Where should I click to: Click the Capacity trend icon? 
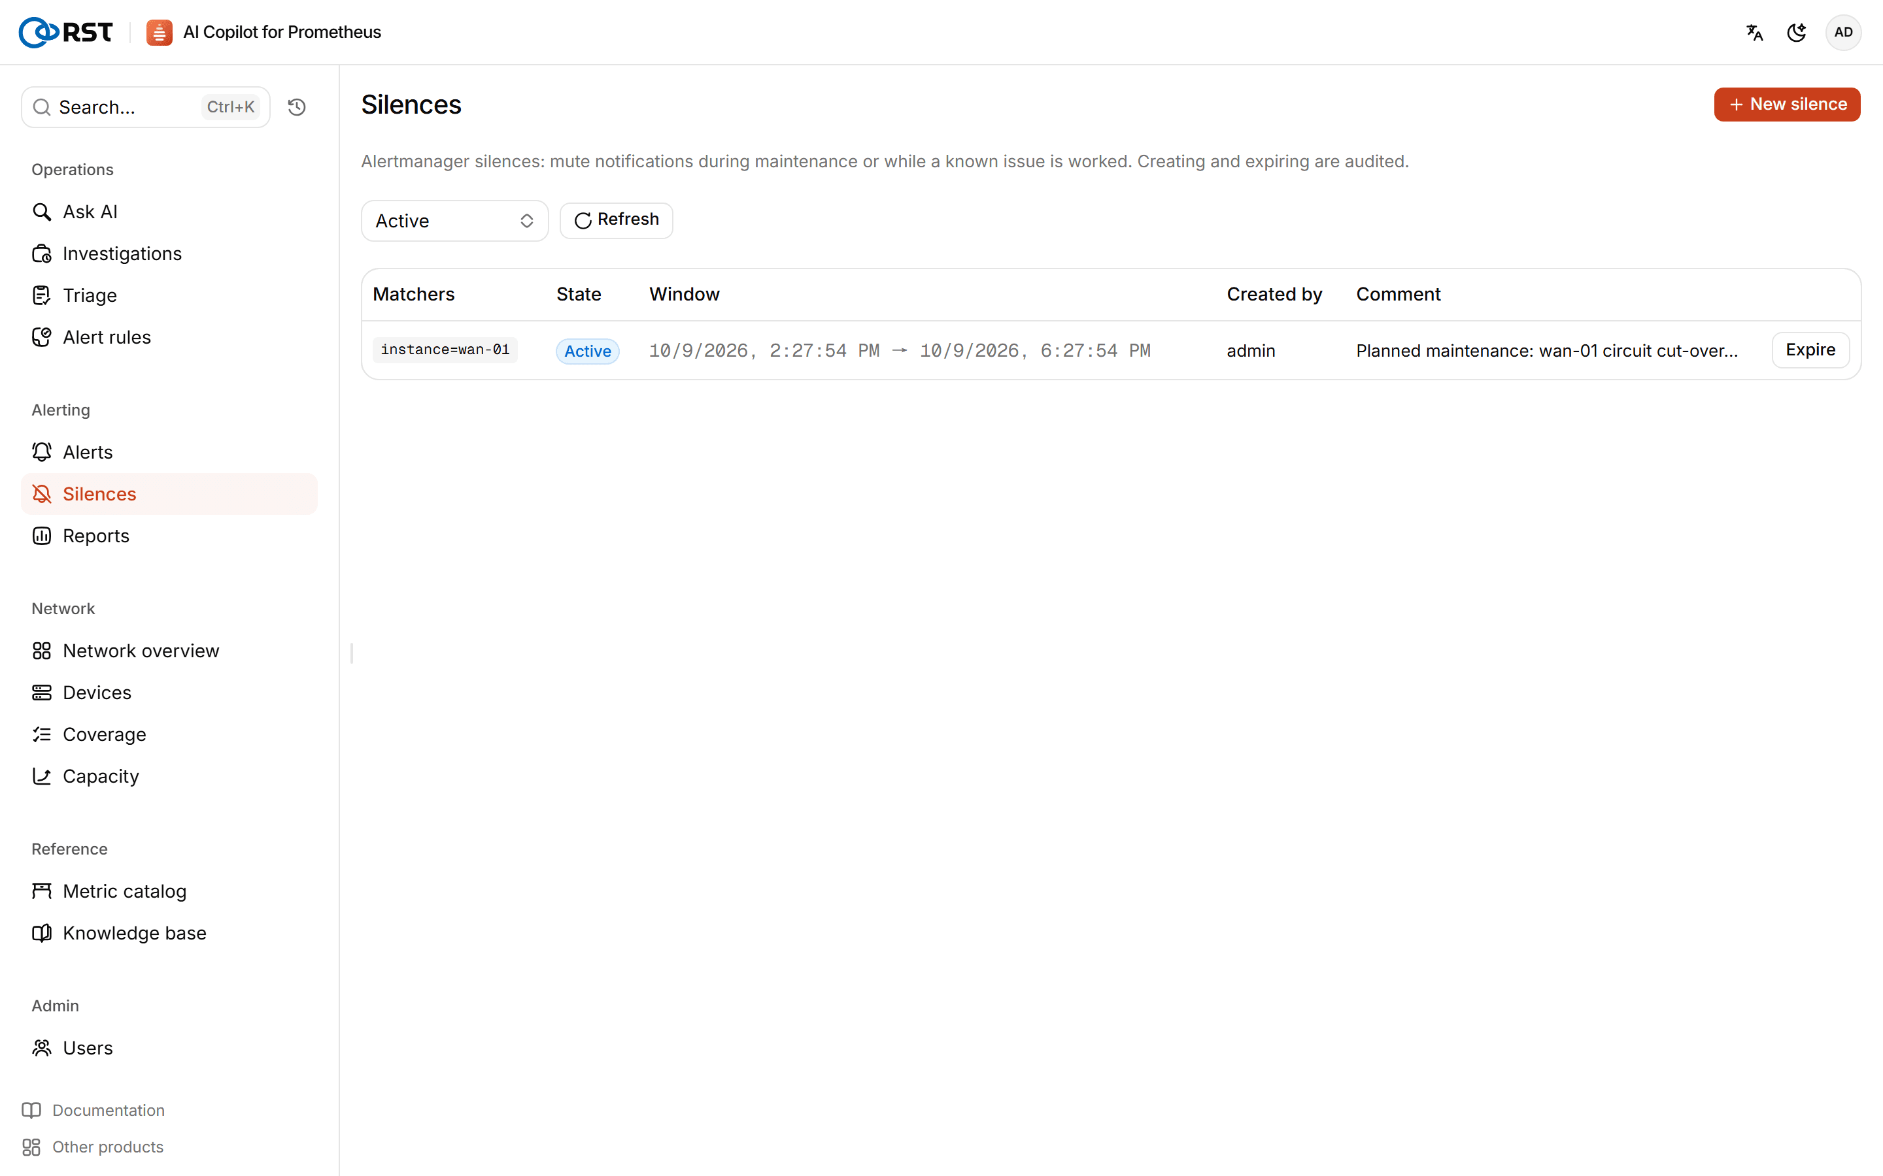point(42,776)
